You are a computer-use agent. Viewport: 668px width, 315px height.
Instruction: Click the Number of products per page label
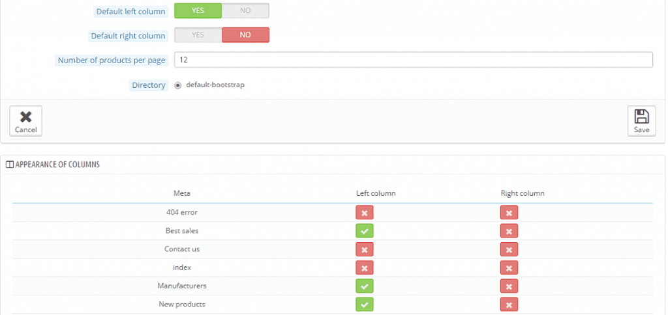coord(112,61)
